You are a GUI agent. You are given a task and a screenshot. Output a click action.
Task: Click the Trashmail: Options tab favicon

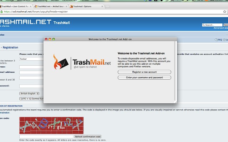click(71, 6)
